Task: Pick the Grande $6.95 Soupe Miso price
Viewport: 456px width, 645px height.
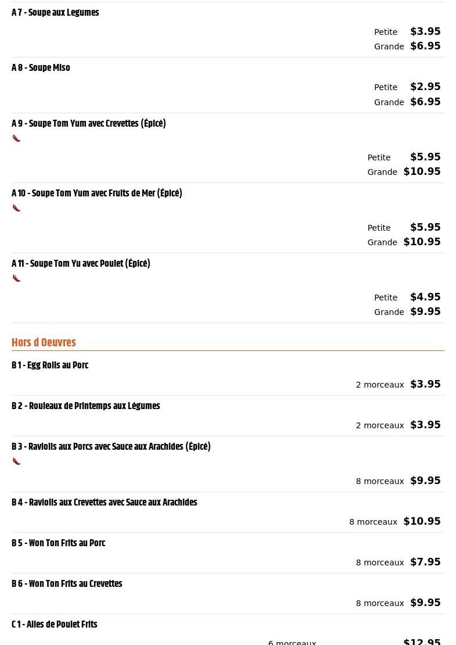Action: coord(407,102)
